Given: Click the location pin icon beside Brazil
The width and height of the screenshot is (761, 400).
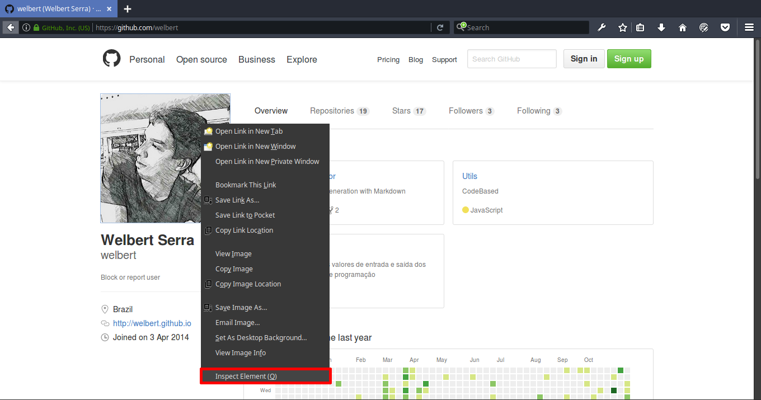Looking at the screenshot, I should 105,309.
